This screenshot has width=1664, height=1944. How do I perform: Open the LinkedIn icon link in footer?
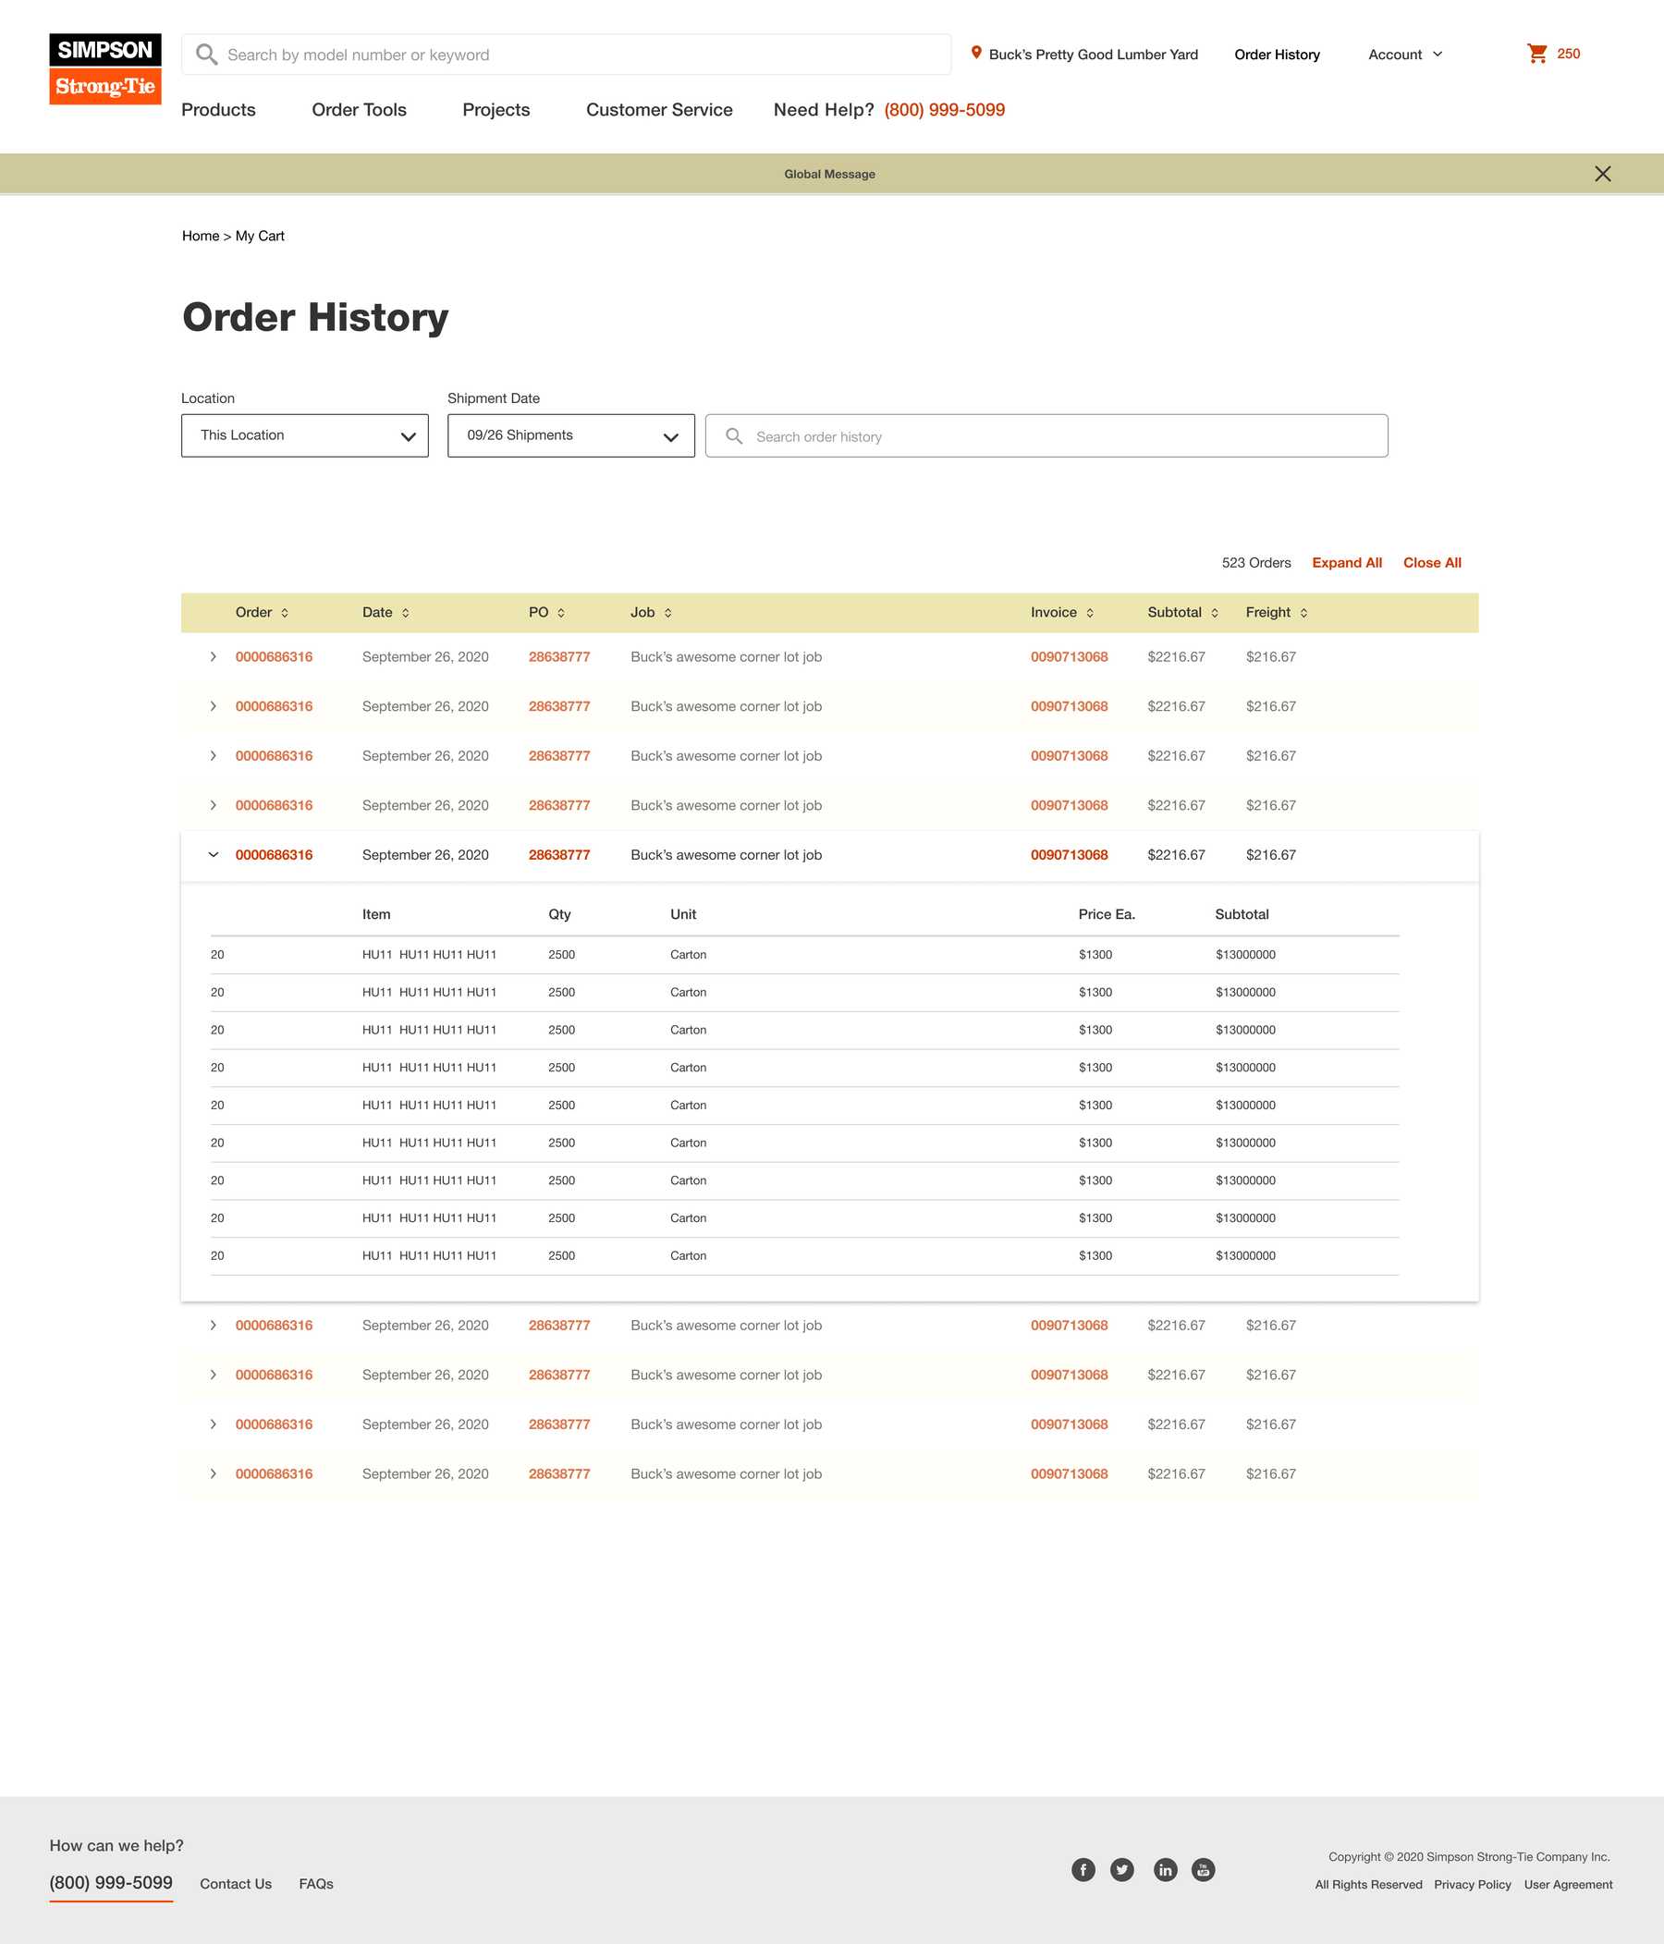[x=1165, y=1870]
